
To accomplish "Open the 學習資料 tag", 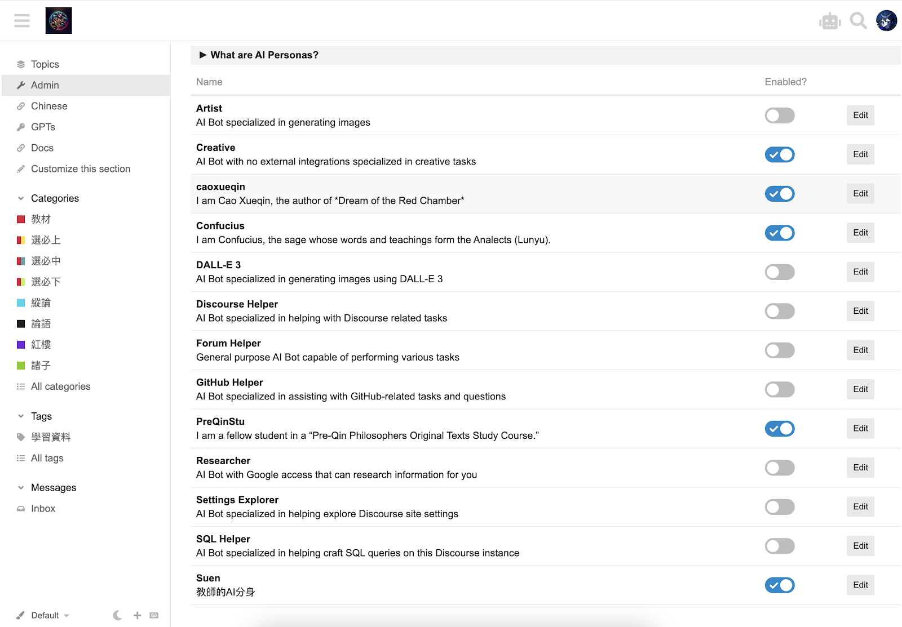I will point(50,437).
